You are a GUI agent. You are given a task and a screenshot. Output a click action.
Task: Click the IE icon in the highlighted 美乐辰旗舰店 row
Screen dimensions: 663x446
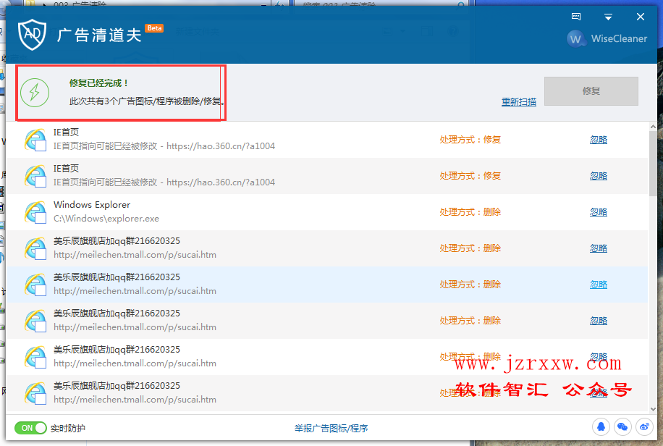35,284
